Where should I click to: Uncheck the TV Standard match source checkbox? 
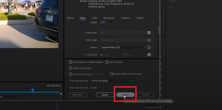(149, 55)
